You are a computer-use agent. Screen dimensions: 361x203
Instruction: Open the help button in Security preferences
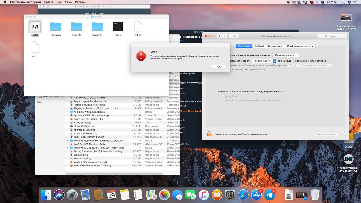(x=343, y=134)
